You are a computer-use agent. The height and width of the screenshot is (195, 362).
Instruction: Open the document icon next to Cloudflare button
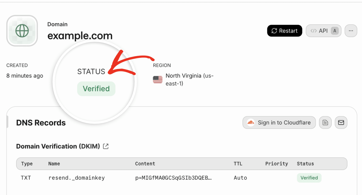pos(325,122)
